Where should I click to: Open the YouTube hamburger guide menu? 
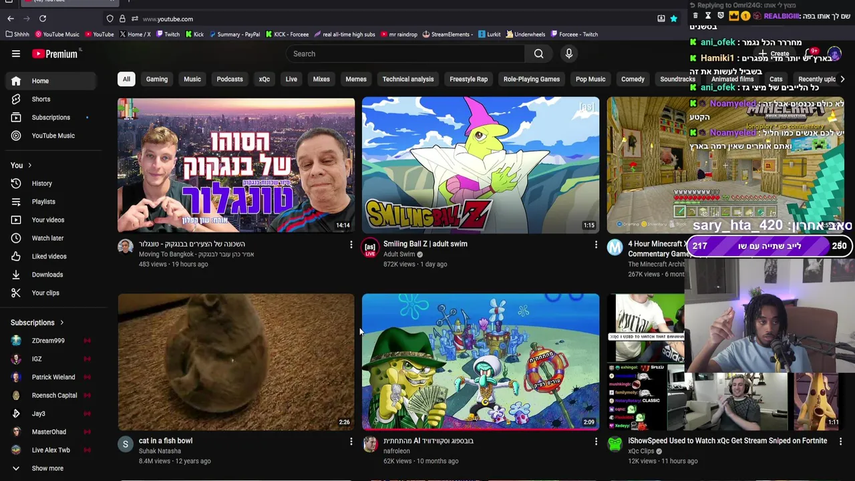(16, 53)
